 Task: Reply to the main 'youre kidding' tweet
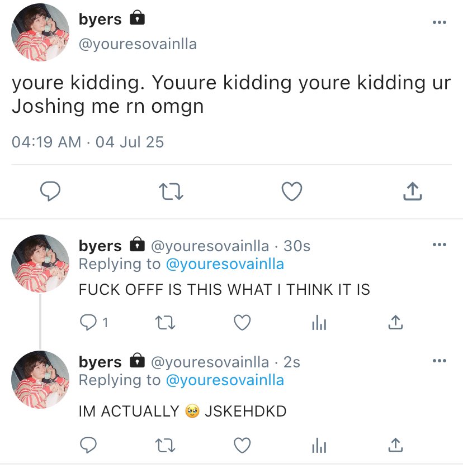point(51,192)
